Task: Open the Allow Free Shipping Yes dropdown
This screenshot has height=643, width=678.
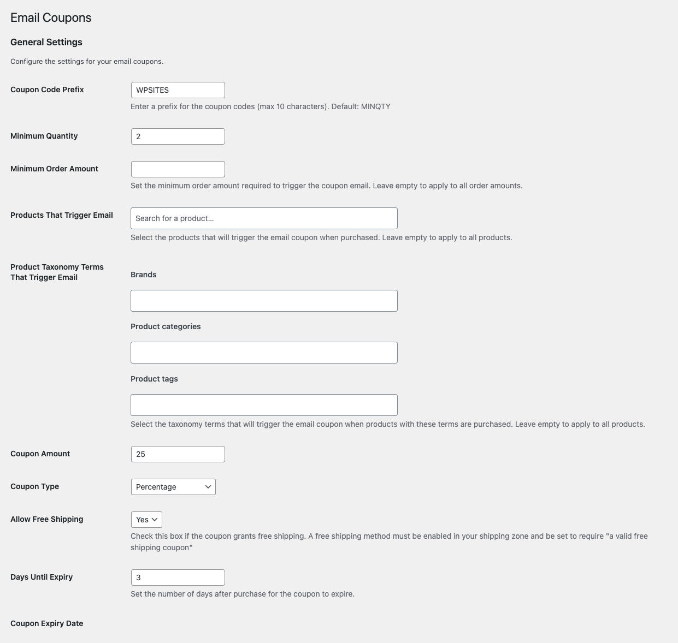Action: 146,520
